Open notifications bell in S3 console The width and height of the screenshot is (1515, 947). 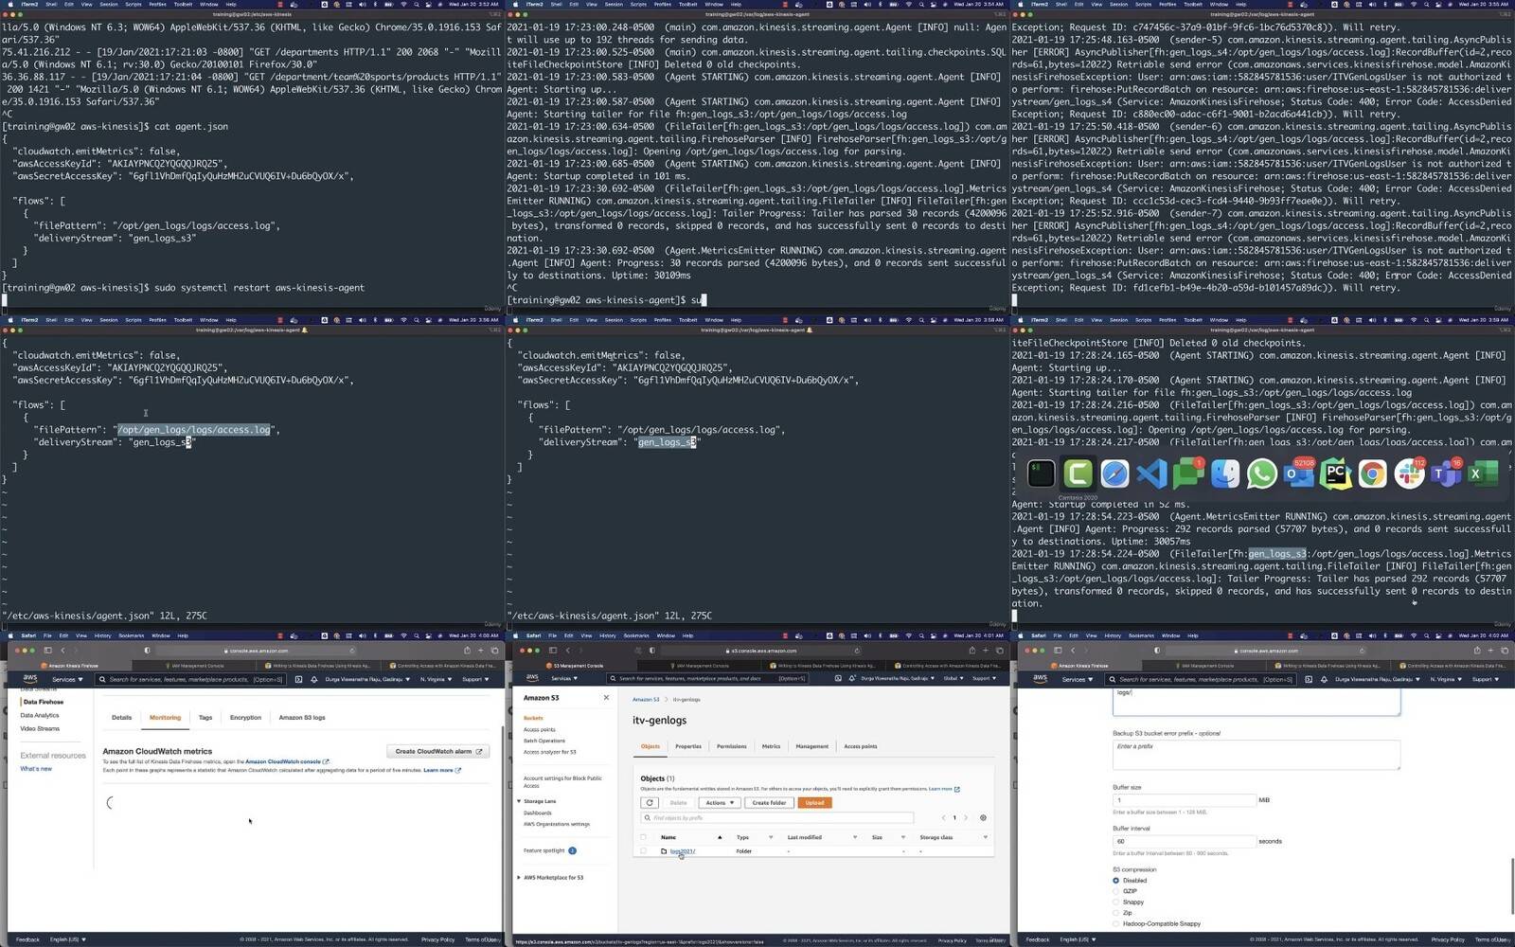(851, 678)
